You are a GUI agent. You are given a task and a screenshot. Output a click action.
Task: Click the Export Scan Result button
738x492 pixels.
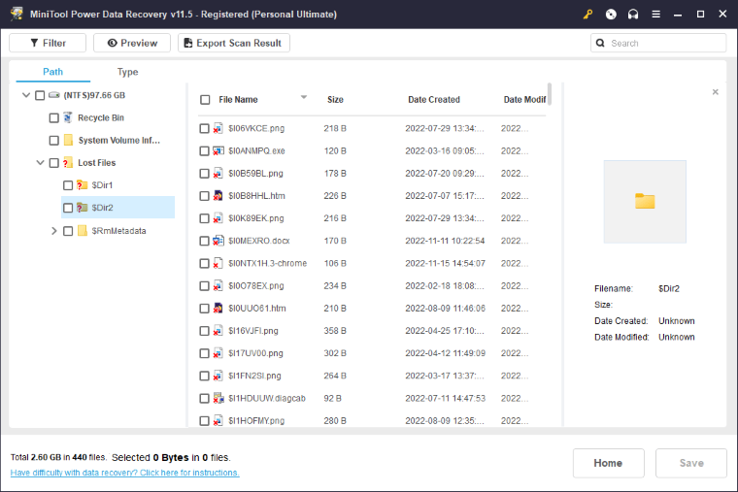[x=234, y=43]
